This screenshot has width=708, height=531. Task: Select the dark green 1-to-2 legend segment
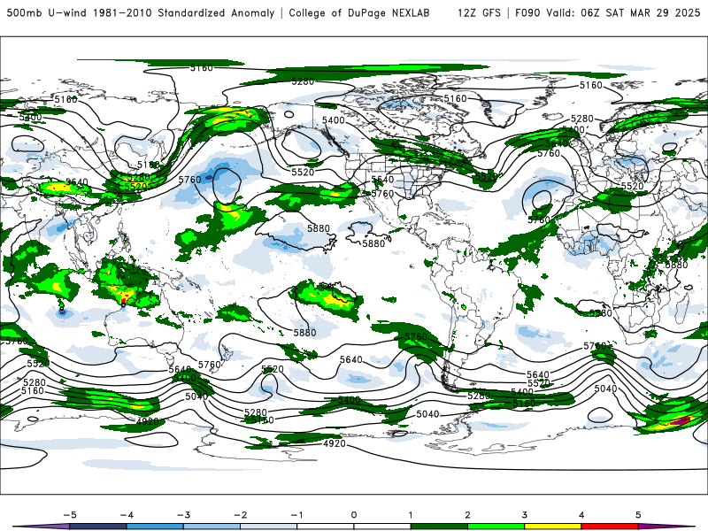coord(438,527)
